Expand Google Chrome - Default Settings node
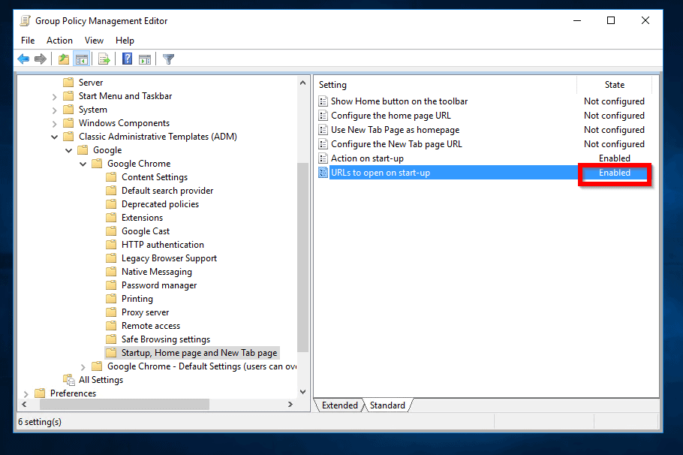The height and width of the screenshot is (455, 683). point(83,366)
